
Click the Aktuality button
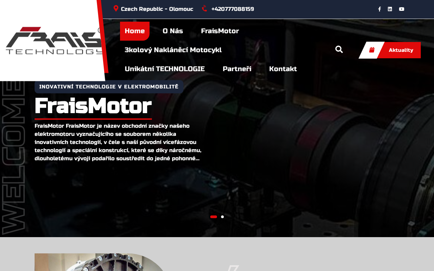pos(401,50)
